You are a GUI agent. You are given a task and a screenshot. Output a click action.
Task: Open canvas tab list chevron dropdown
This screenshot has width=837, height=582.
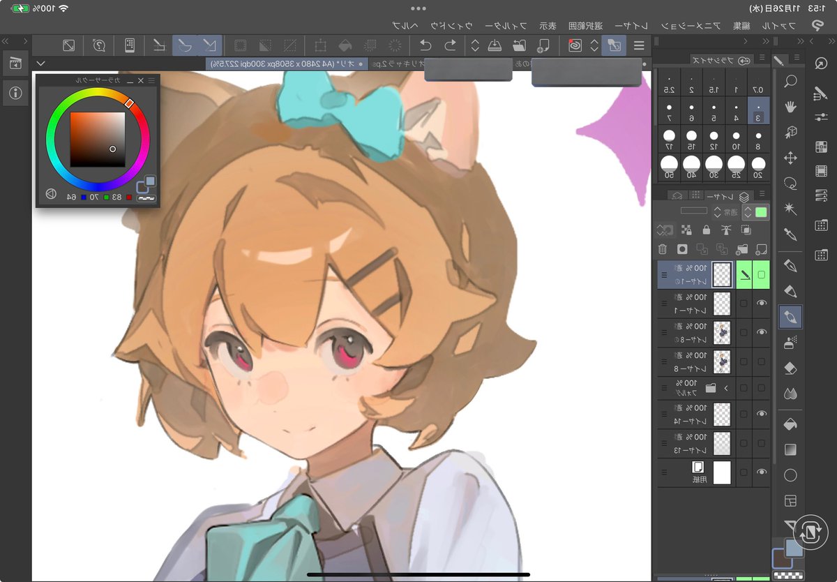(x=40, y=64)
